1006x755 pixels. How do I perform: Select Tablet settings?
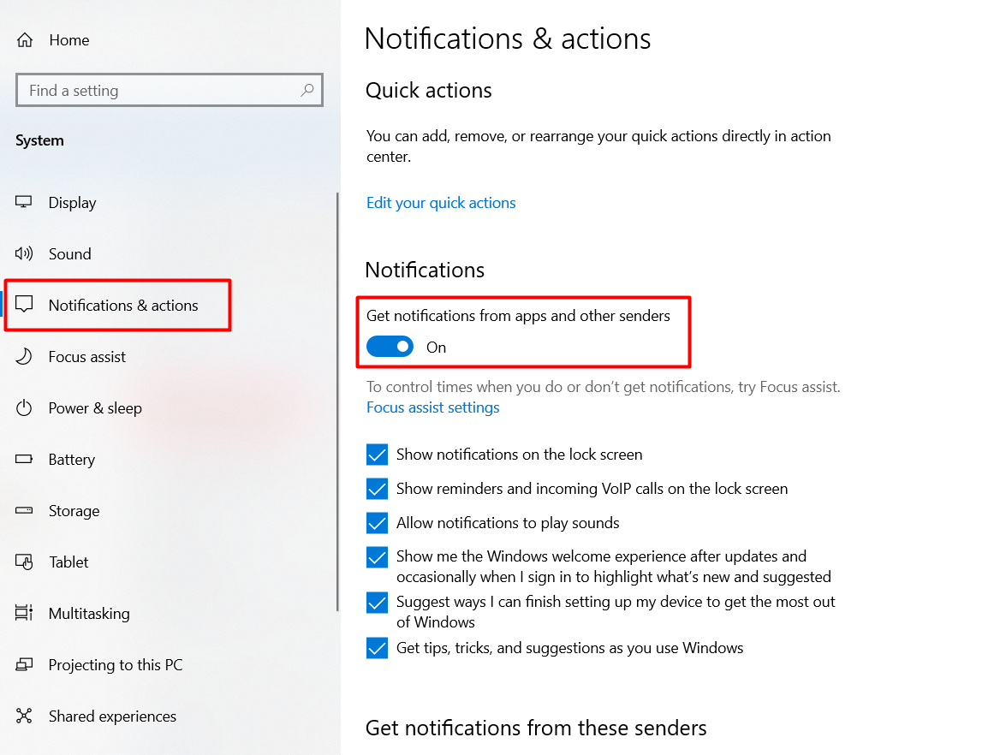[x=68, y=562]
